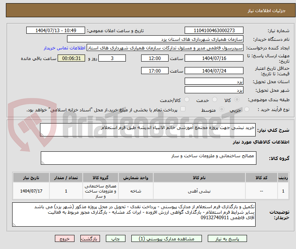Select the خدمت radio button
296x249 pixels.
[x=214, y=100]
